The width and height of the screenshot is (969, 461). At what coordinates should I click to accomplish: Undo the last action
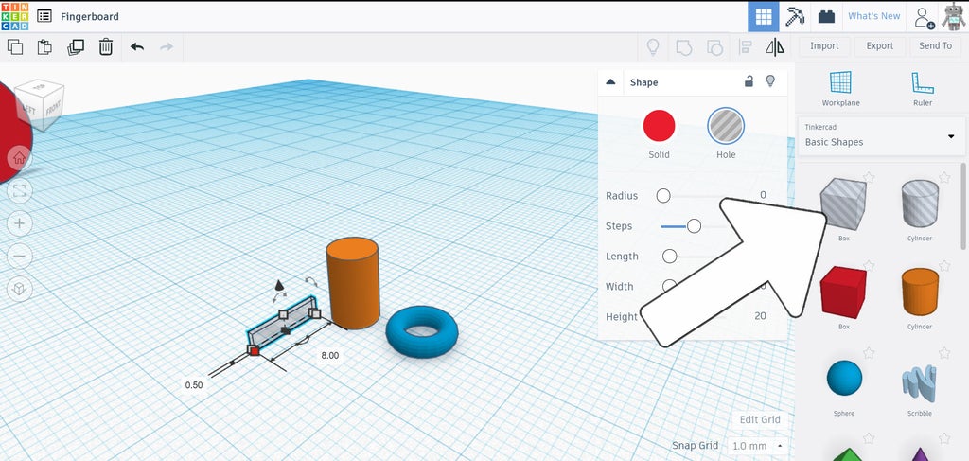(137, 47)
